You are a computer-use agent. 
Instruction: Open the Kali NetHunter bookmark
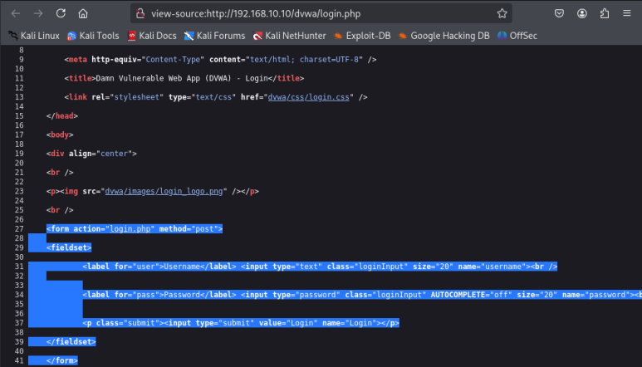(290, 36)
